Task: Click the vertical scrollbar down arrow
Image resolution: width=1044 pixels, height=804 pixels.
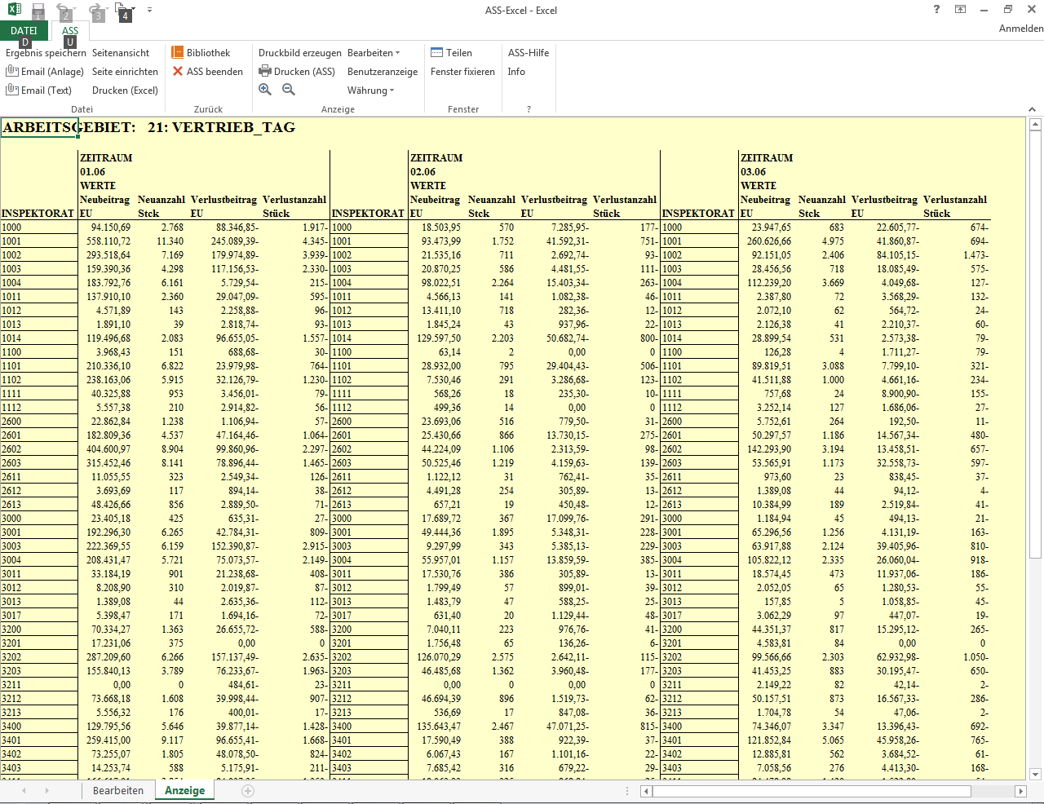Action: coord(1036,775)
